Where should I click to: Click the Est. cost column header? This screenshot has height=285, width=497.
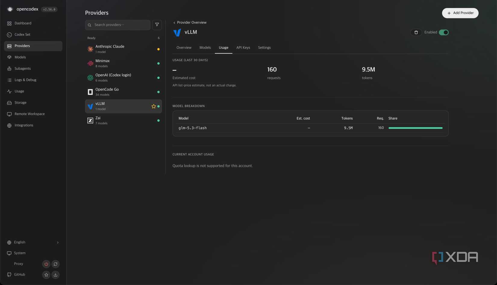coord(303,118)
